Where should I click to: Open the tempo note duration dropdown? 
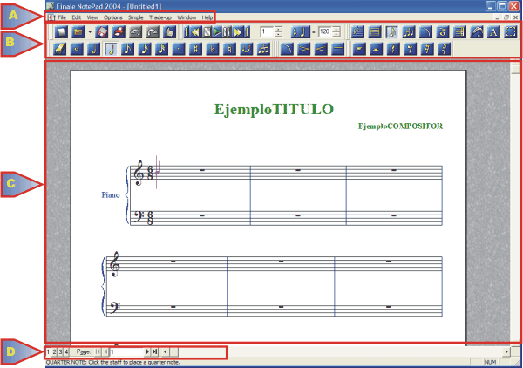[296, 32]
